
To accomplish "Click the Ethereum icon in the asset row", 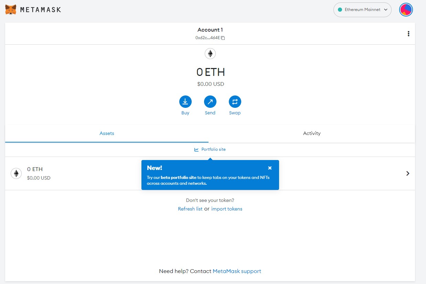I will 16,173.
